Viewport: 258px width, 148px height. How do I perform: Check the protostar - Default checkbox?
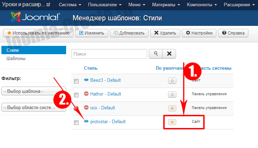(x=76, y=122)
